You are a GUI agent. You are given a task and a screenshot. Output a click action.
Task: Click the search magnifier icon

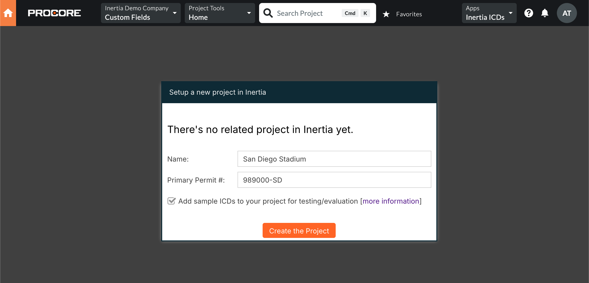pos(268,13)
